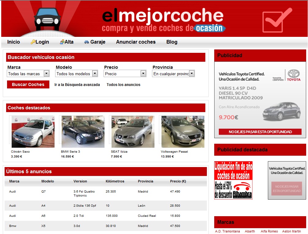Click the '9.700€' price in the Toyota ad
This screenshot has width=308, height=234.
(x=228, y=118)
